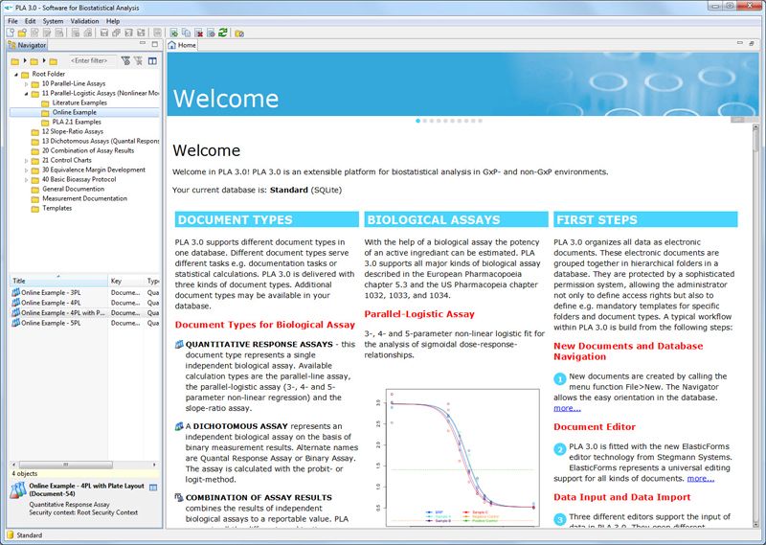Click the folder icon at toolbar's right end
The image size is (766, 545).
[239, 34]
